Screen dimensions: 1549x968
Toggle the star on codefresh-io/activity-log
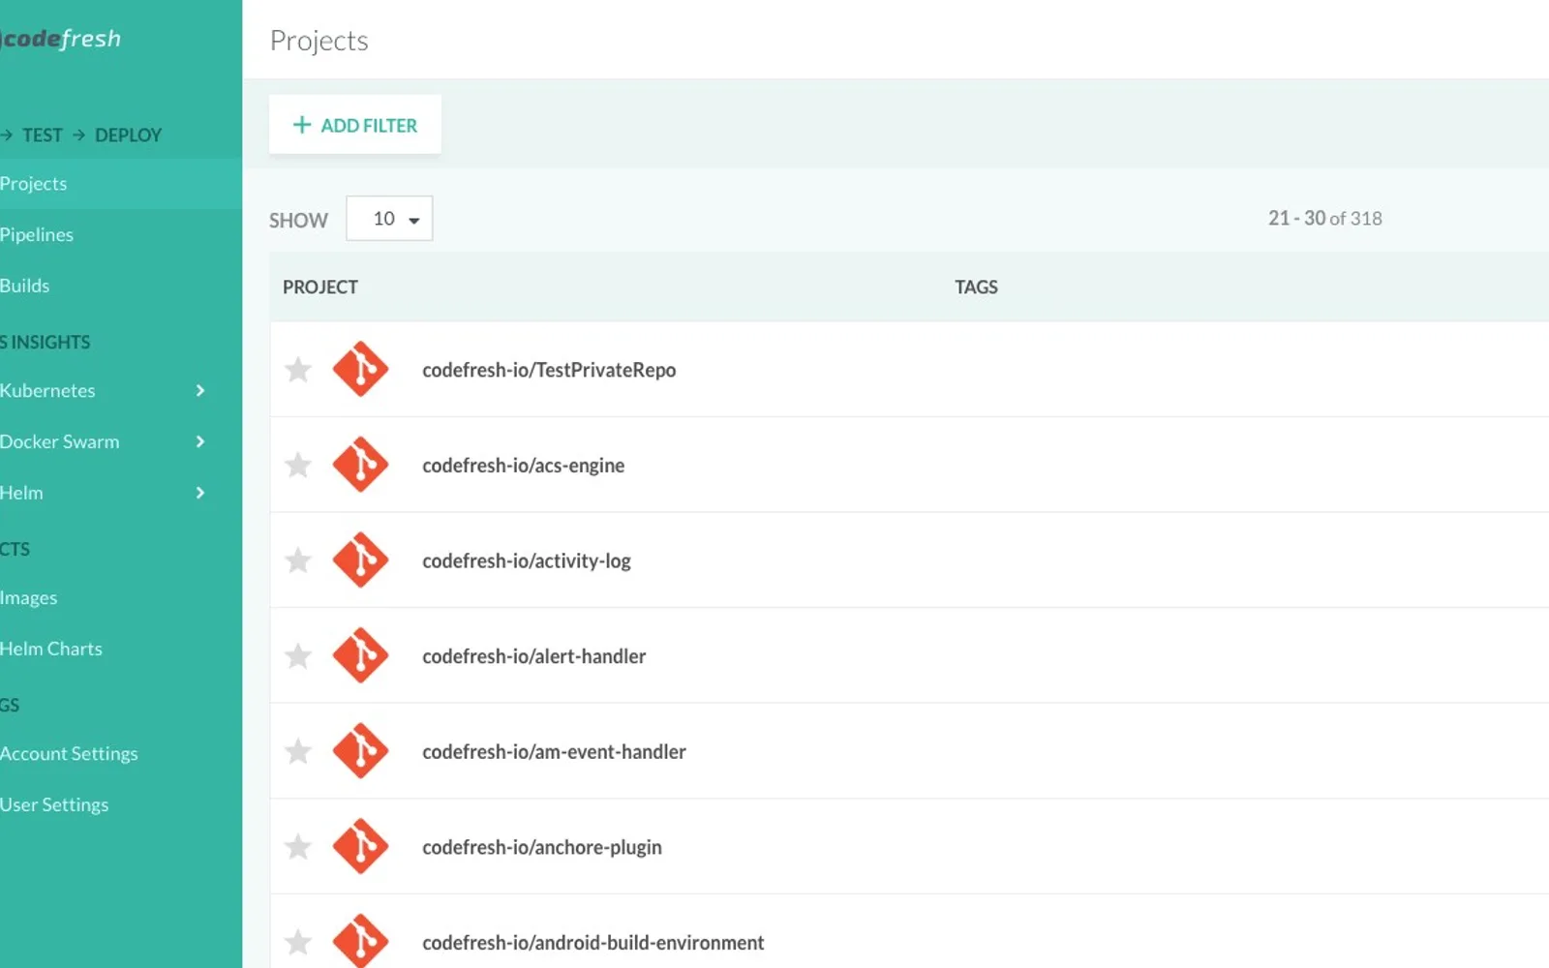[x=298, y=560]
